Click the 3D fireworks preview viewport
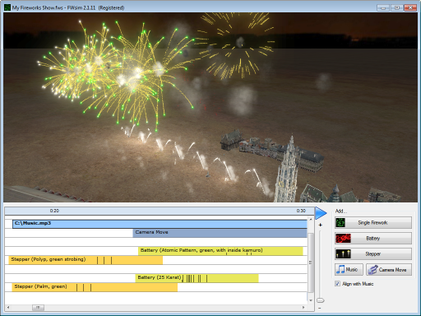Viewport: 421px width, 316px height. (210, 107)
